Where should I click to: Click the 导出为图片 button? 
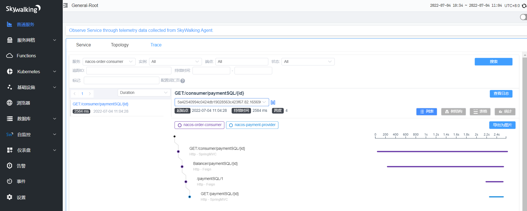[502, 125]
